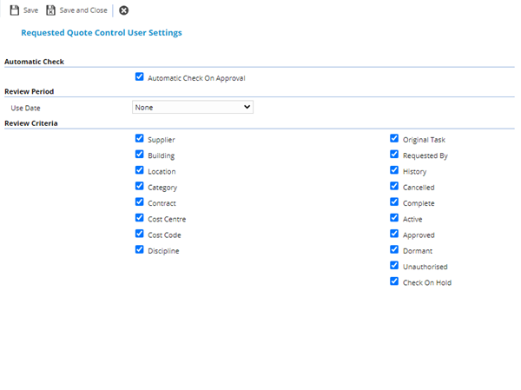Click the Save and Close icon

pyautogui.click(x=50, y=10)
